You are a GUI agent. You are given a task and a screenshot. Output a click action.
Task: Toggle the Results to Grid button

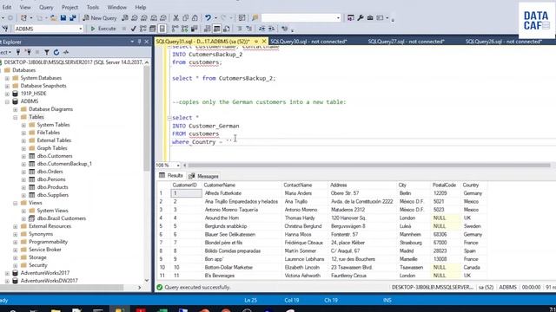pos(216,29)
